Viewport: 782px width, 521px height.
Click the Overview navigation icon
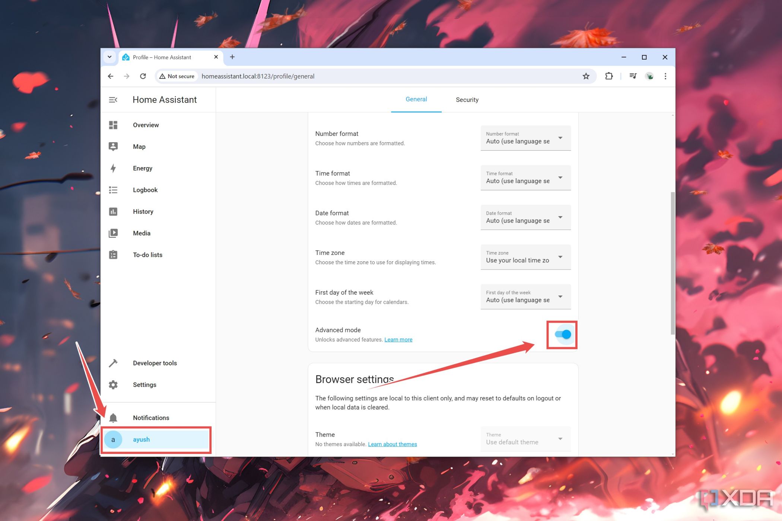coord(114,125)
